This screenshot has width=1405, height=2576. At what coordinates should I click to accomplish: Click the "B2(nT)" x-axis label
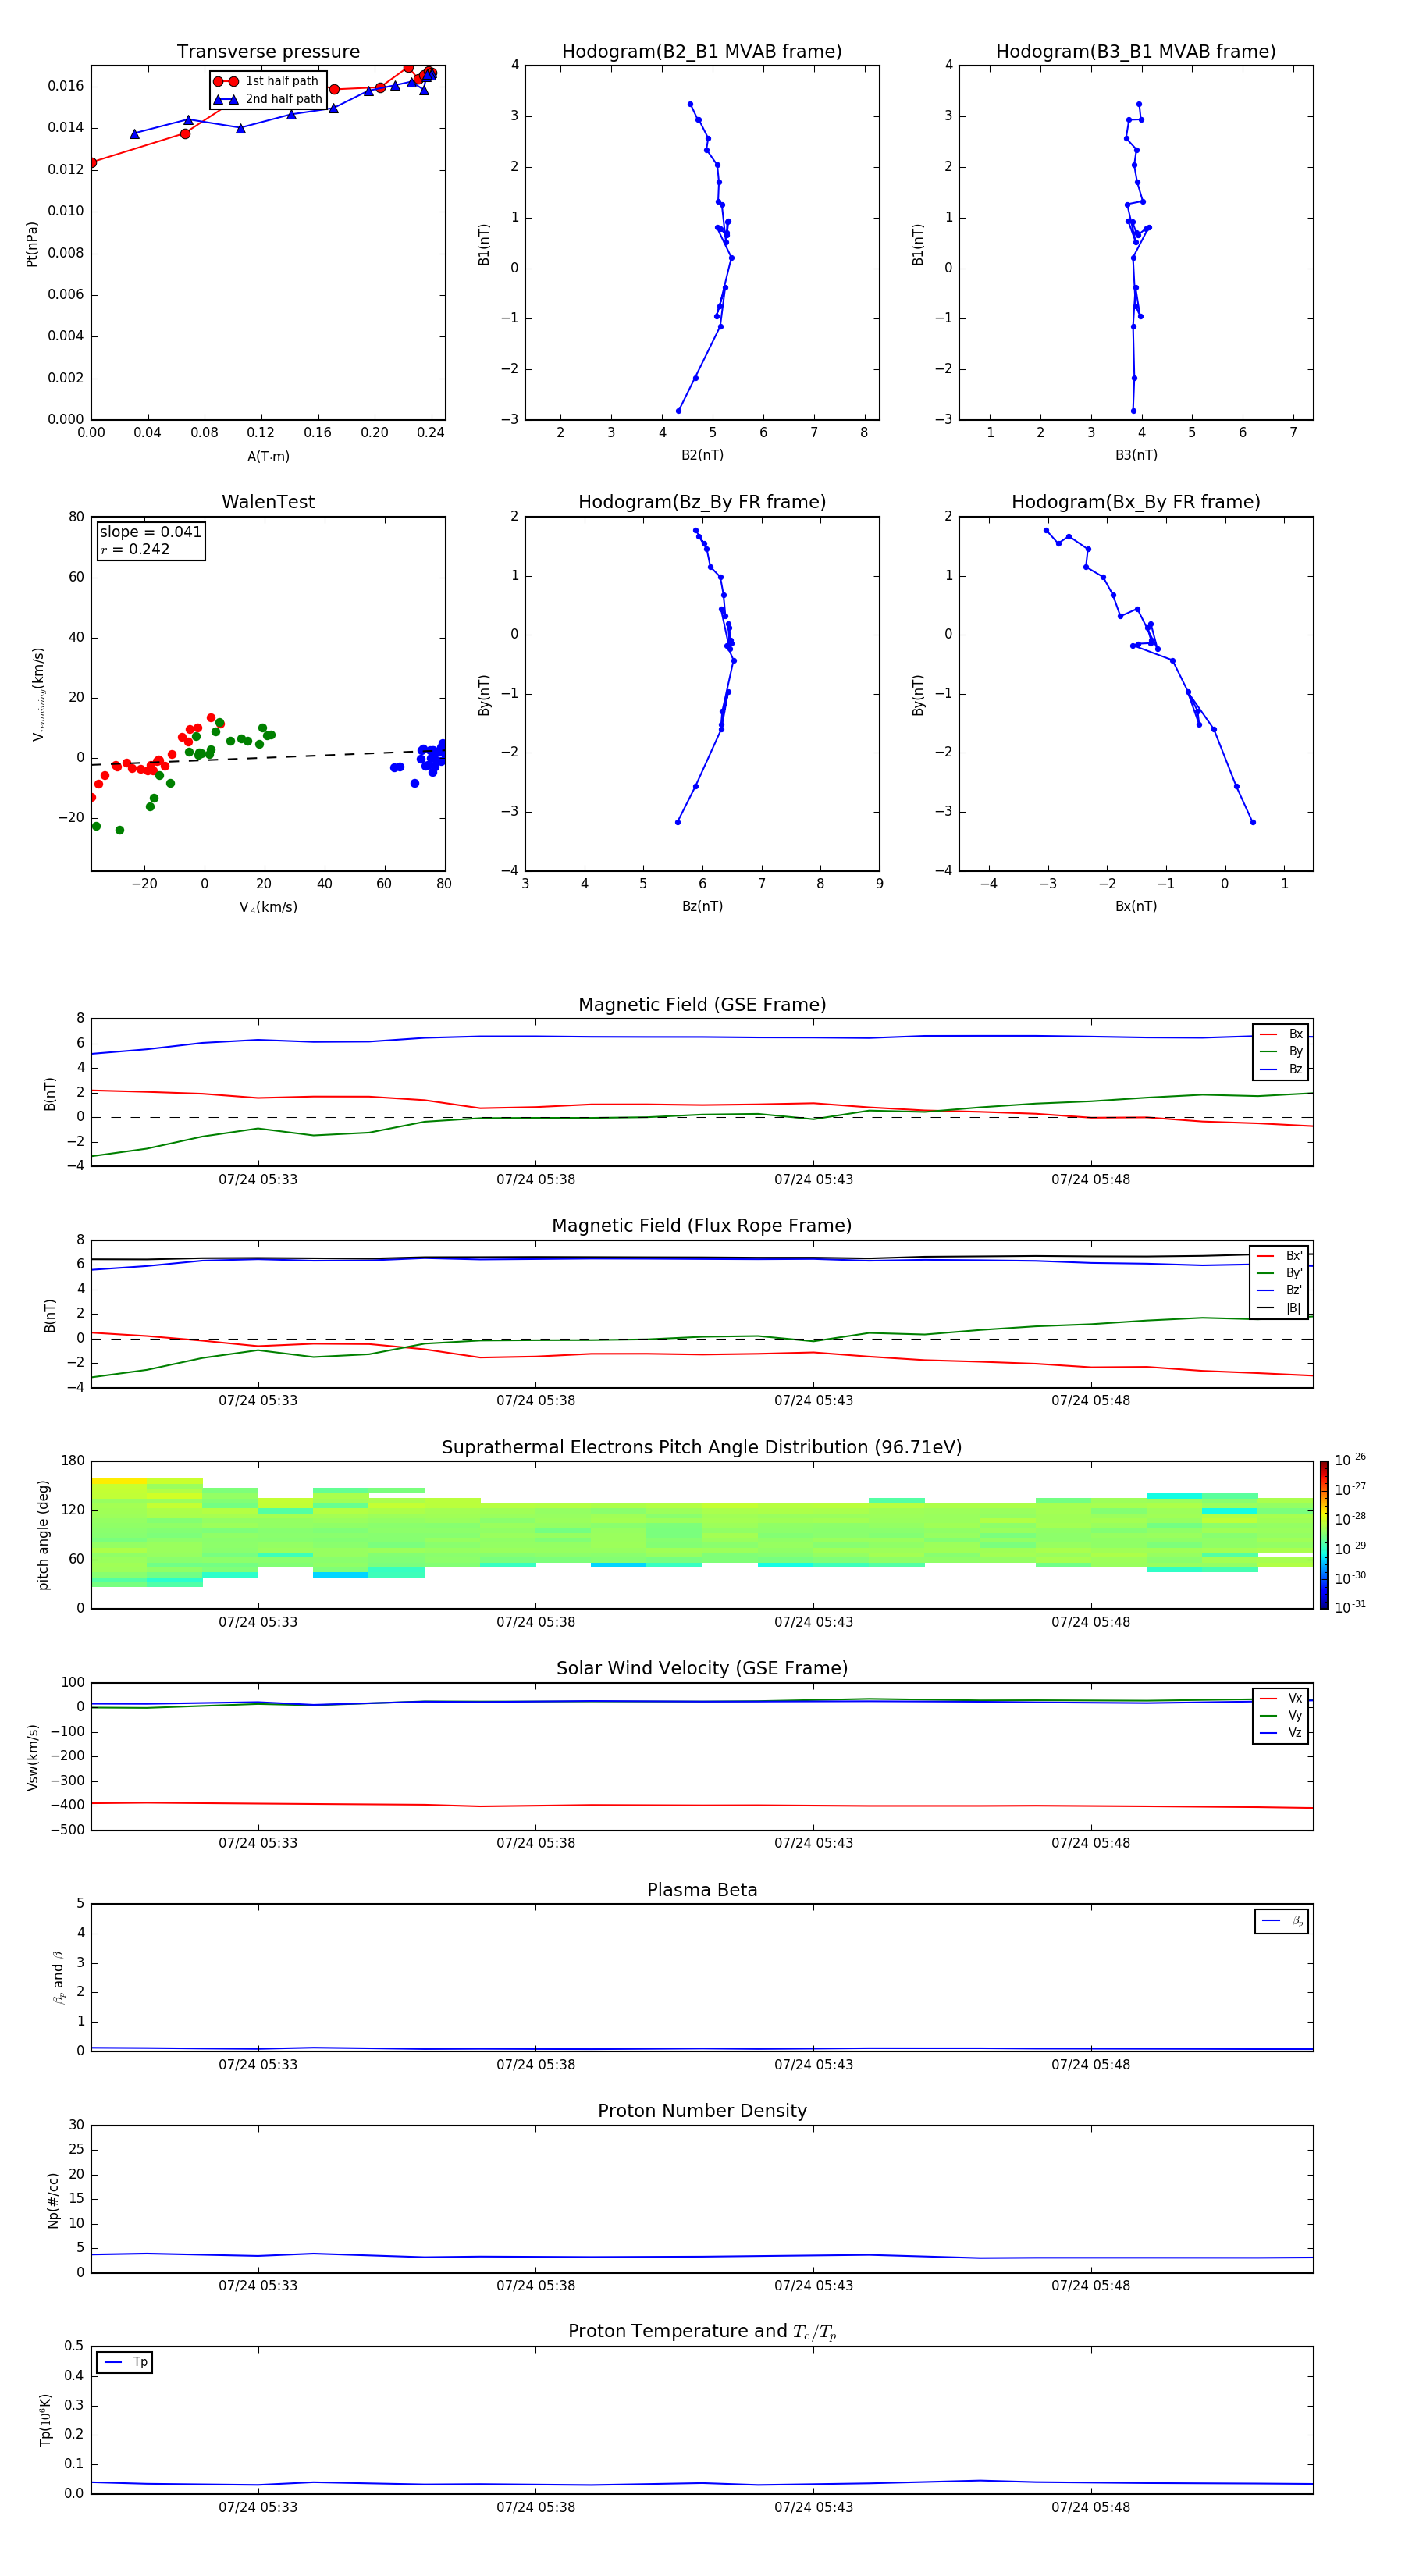tap(702, 455)
